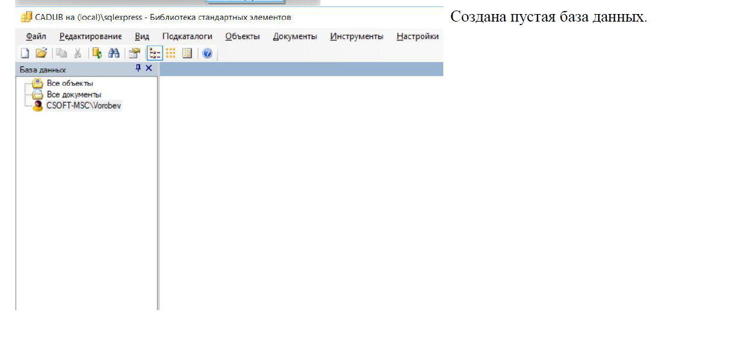
Task: Switch to the table view mode icon
Action: tap(187, 53)
